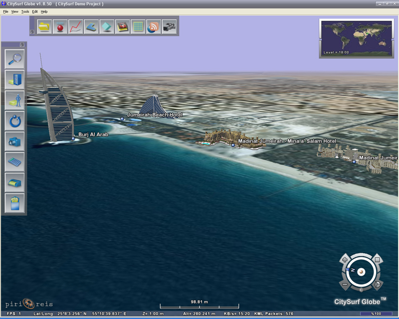
Task: Click the tilt knob at bottom of compass
Action: tap(361, 290)
